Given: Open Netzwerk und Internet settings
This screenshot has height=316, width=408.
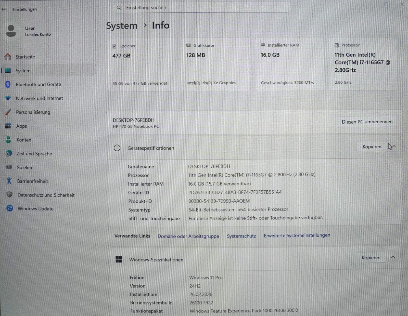Looking at the screenshot, I should click(39, 98).
